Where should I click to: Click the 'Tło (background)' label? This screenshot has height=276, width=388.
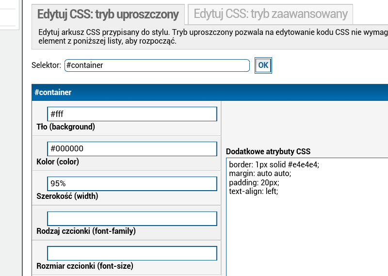tap(65, 127)
